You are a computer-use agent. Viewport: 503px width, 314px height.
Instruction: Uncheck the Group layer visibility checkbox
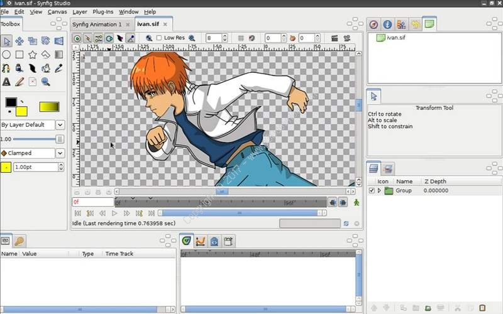[x=372, y=190]
